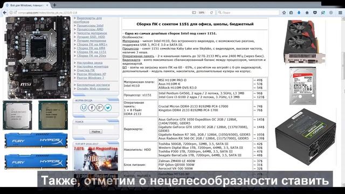Screen dimensions: 345x194
Task: Go to the home page icon
Action: point(307,13)
